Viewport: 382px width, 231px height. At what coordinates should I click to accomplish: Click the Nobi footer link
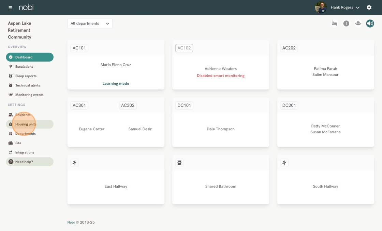(x=71, y=222)
